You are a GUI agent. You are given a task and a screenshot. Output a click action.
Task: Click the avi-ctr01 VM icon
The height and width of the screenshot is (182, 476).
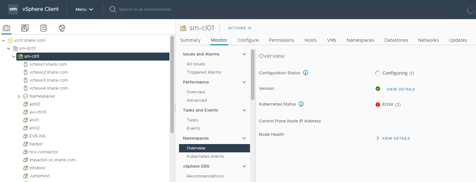26,112
